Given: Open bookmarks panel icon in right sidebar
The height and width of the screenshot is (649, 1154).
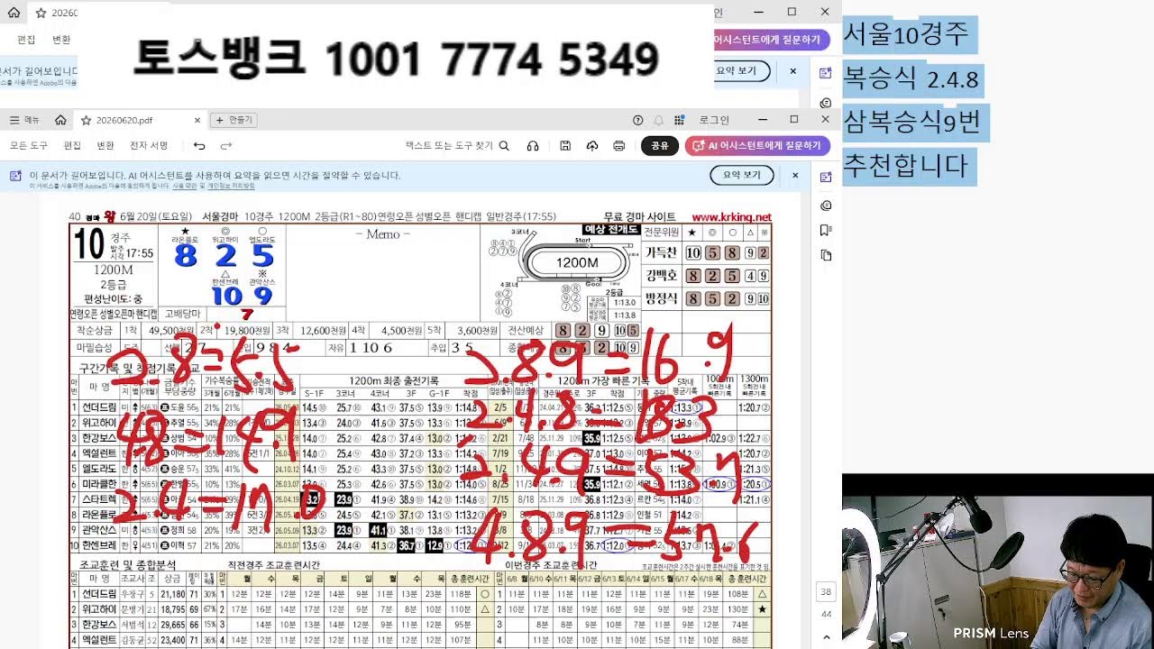Looking at the screenshot, I should (x=826, y=231).
